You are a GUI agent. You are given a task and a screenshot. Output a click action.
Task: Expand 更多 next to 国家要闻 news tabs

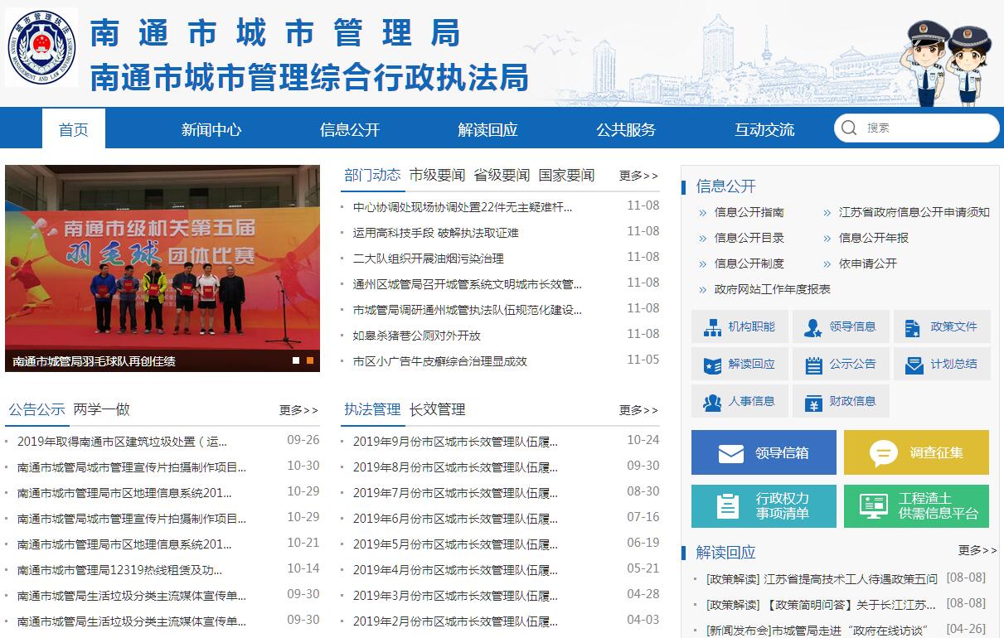(638, 176)
